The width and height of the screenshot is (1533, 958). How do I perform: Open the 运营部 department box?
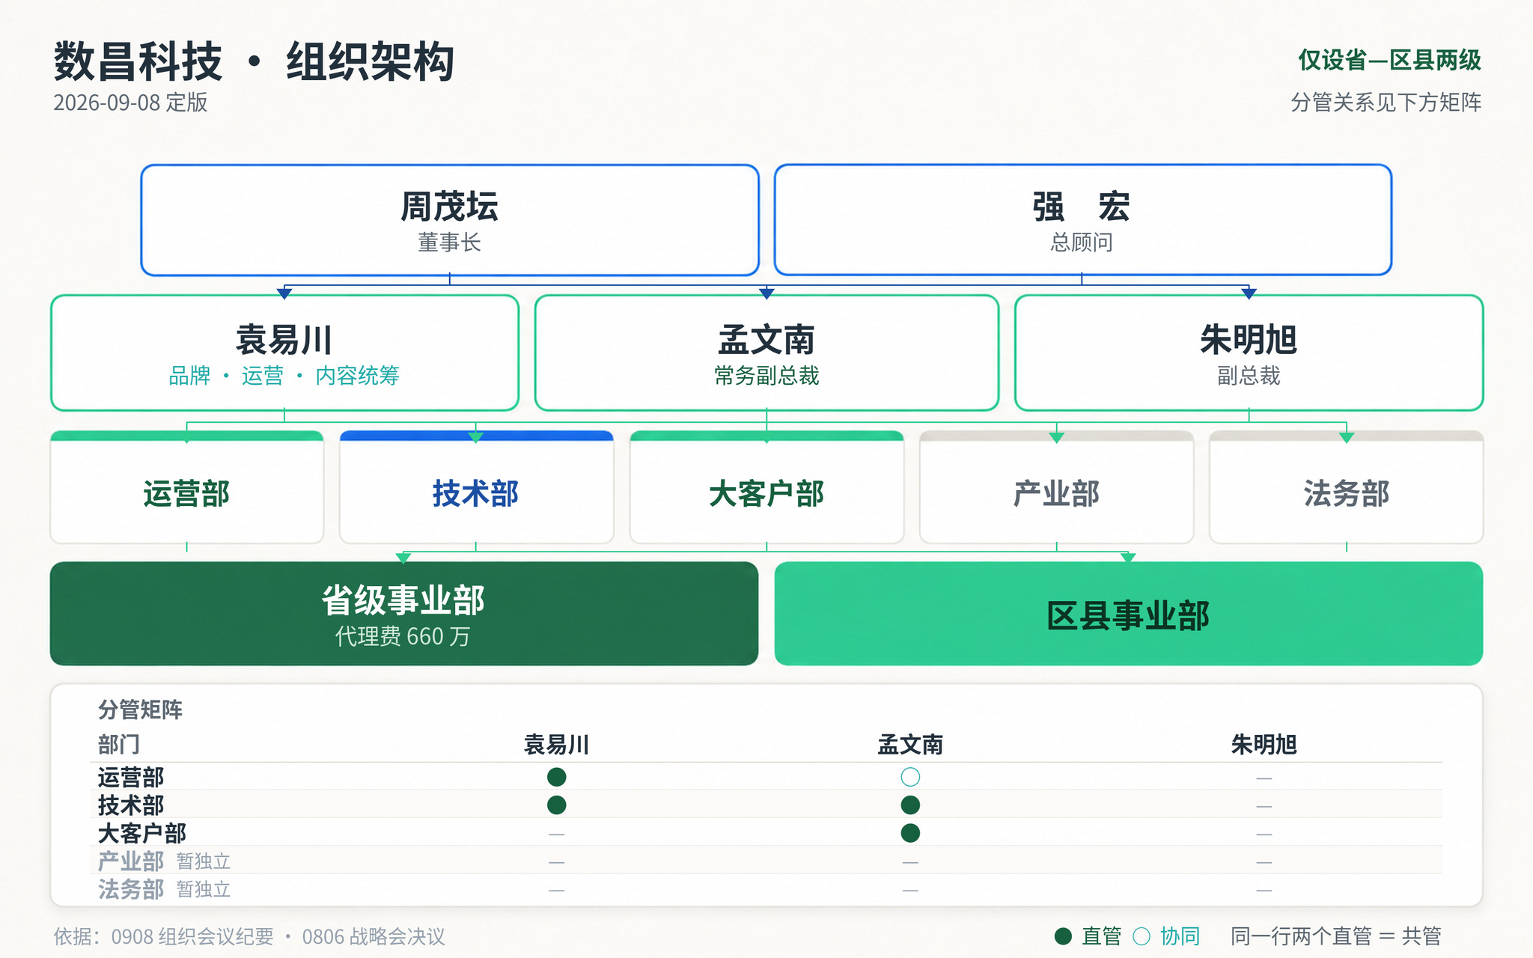tap(186, 487)
